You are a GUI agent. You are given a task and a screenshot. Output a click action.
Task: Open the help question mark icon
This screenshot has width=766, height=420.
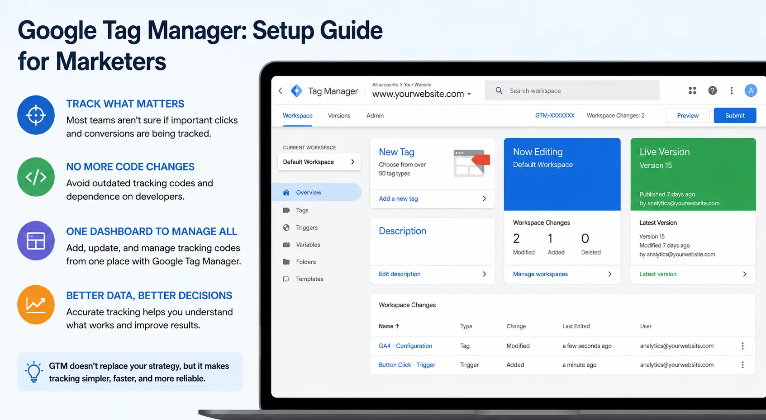click(713, 90)
